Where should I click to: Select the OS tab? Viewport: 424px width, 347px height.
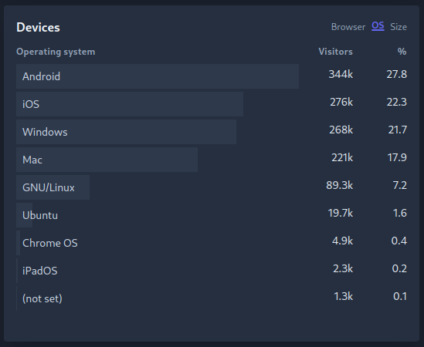(378, 26)
